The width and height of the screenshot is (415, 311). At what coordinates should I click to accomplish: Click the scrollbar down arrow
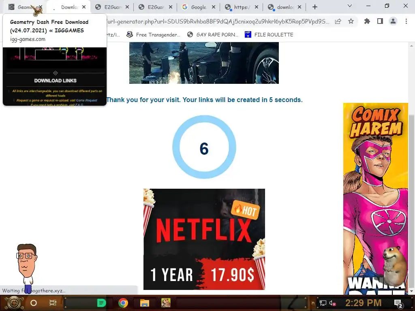[411, 292]
